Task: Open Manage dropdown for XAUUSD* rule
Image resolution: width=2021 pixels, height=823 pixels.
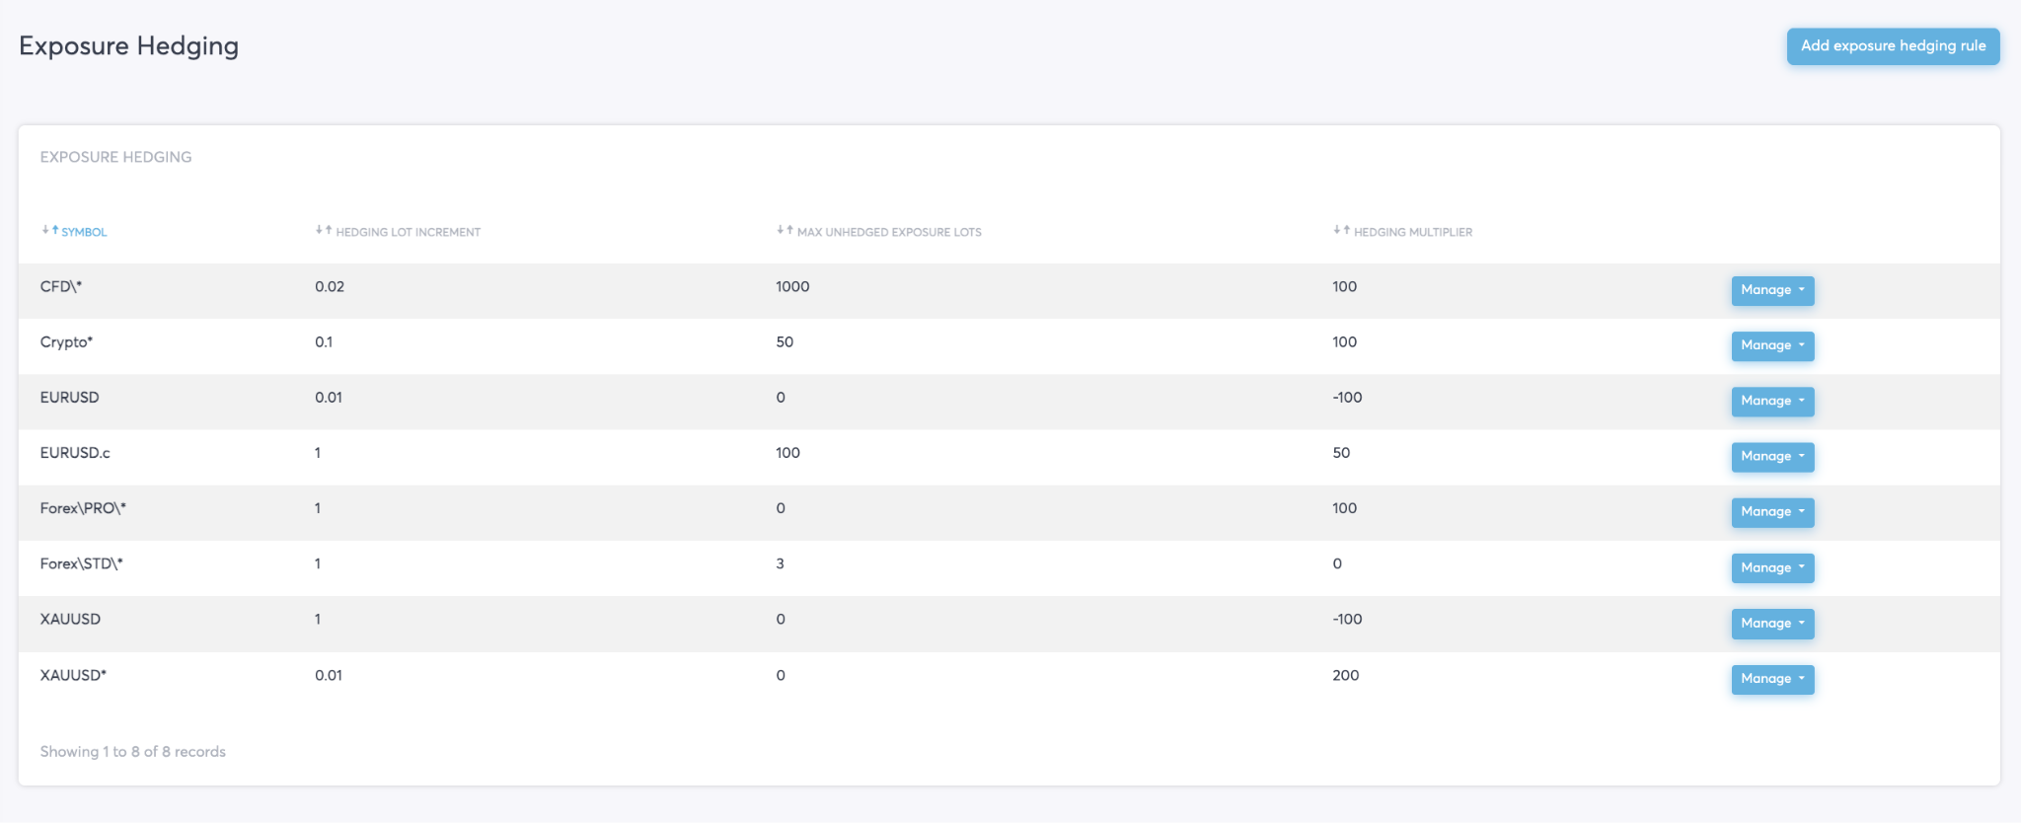Action: point(1771,678)
